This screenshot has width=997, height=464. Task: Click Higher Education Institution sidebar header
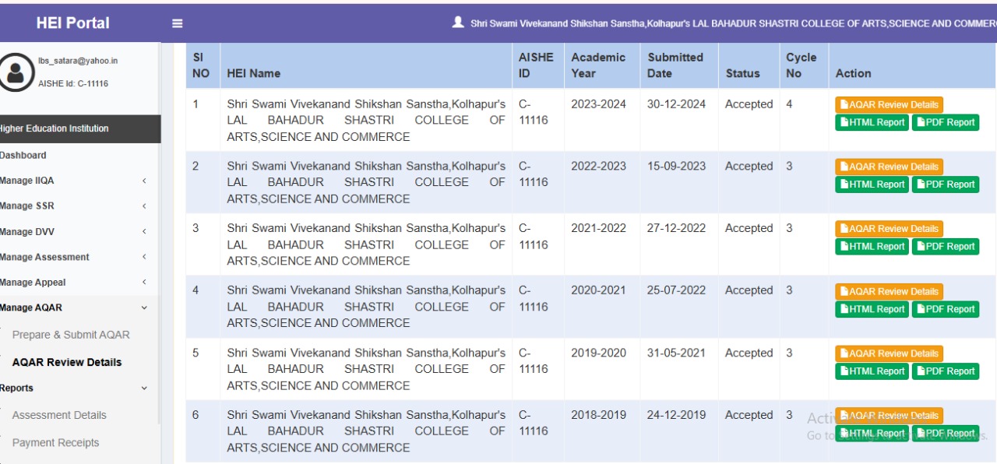pos(80,128)
